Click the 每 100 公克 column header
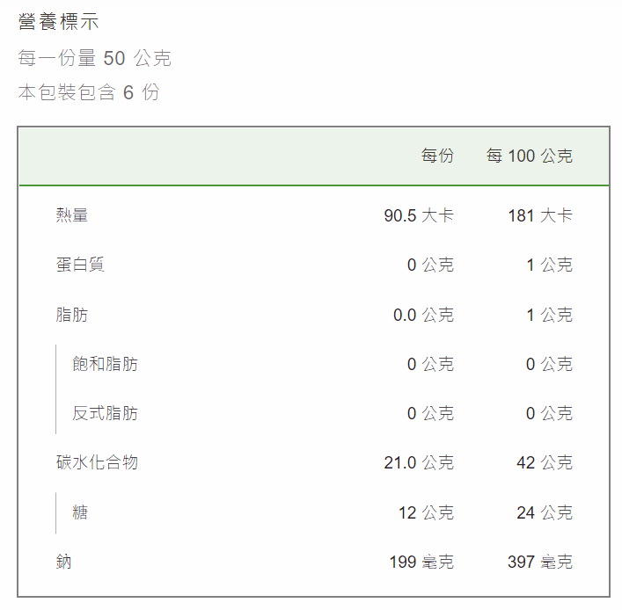 (x=530, y=156)
